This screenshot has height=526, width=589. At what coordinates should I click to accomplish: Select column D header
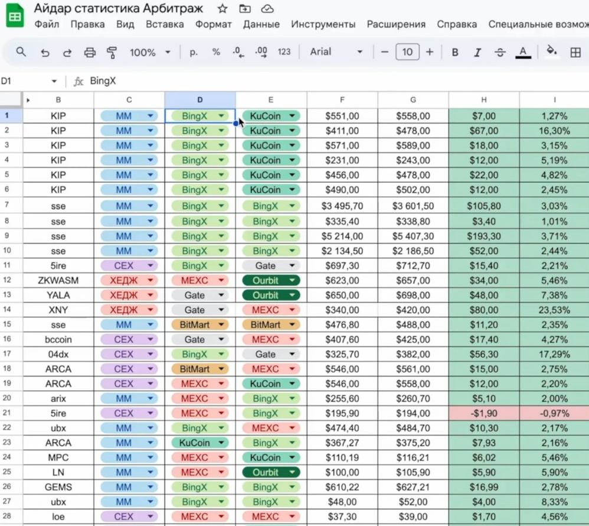coord(200,100)
